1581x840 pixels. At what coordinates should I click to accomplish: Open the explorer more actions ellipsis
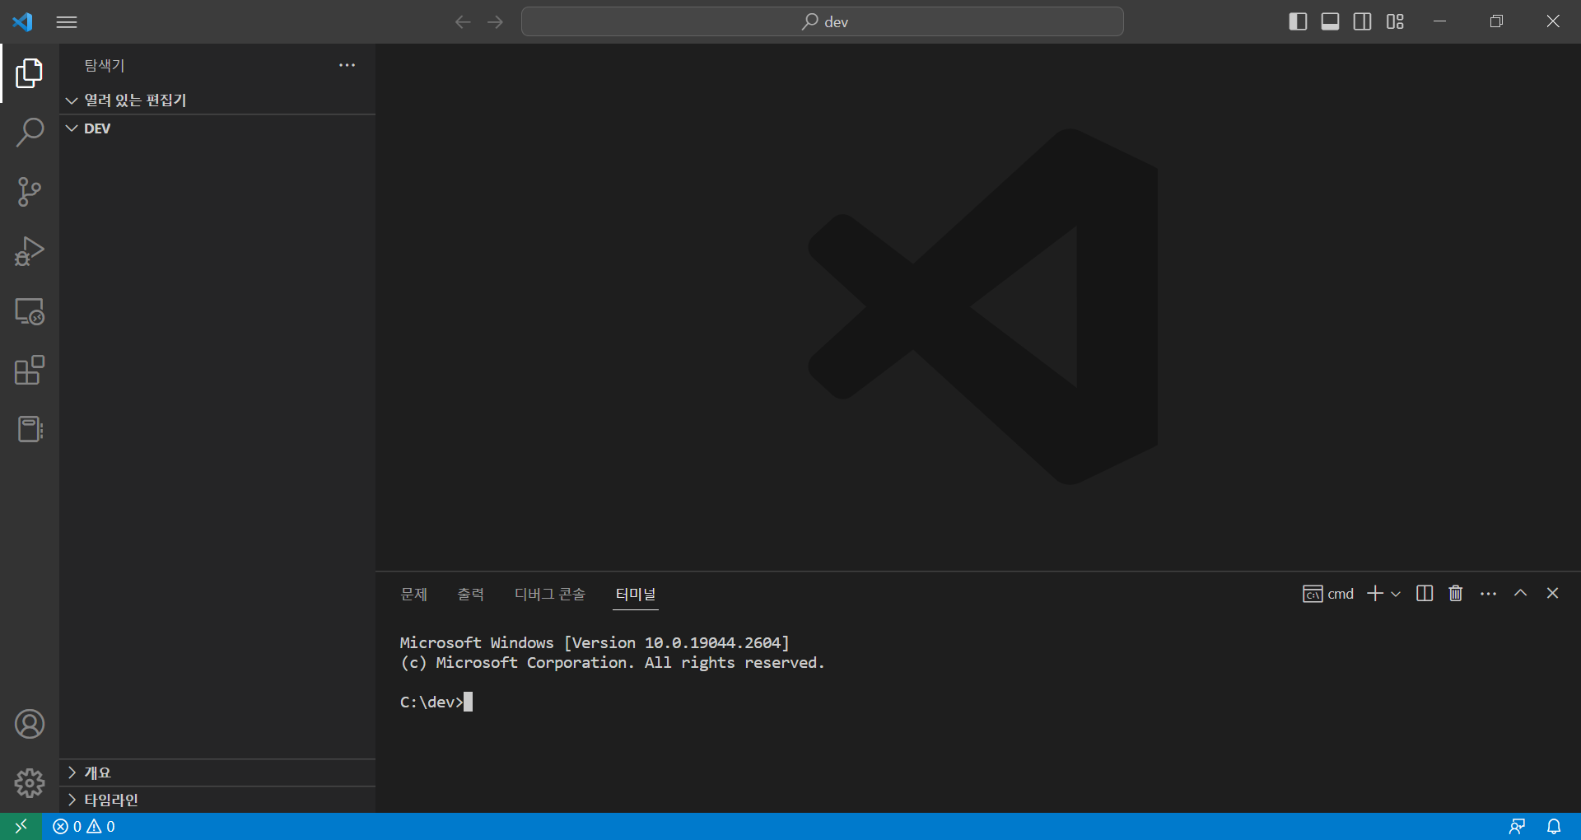pyautogui.click(x=347, y=65)
